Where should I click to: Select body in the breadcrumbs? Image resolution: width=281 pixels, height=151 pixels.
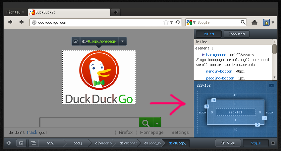pyautogui.click(x=78, y=143)
